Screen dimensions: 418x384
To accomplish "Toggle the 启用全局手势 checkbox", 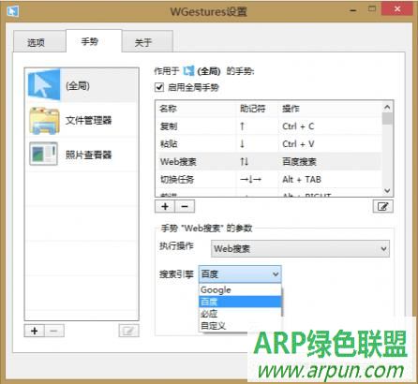I will (159, 87).
